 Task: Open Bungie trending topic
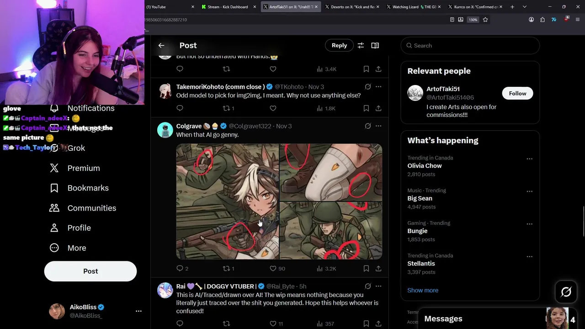[417, 231]
